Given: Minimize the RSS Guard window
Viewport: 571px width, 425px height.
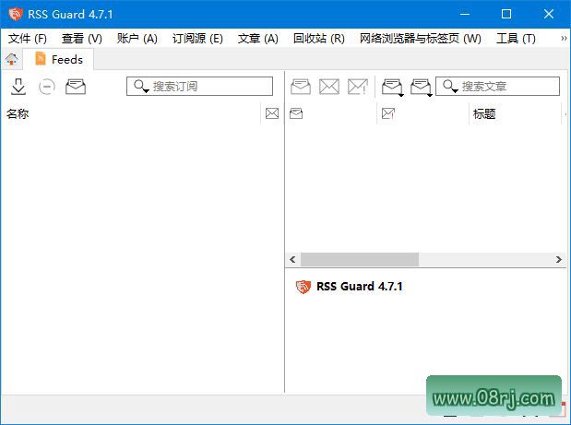Looking at the screenshot, I should point(465,14).
